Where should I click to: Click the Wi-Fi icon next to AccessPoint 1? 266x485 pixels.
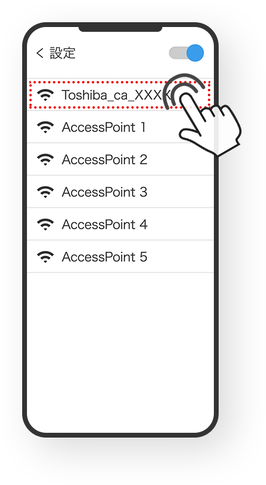tap(46, 127)
